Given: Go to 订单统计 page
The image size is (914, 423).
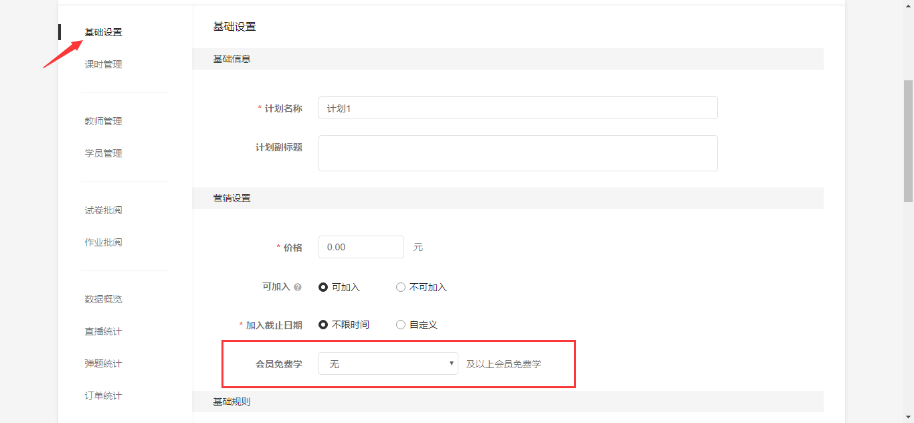Looking at the screenshot, I should click(x=103, y=396).
